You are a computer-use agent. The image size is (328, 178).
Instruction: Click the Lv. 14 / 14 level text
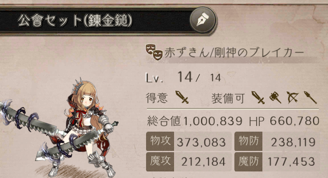pos(183,77)
